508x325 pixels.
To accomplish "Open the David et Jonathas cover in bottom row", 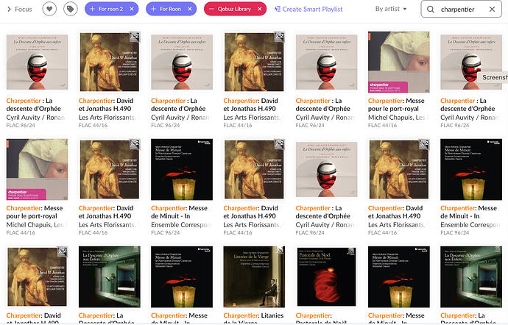I will coord(37,276).
